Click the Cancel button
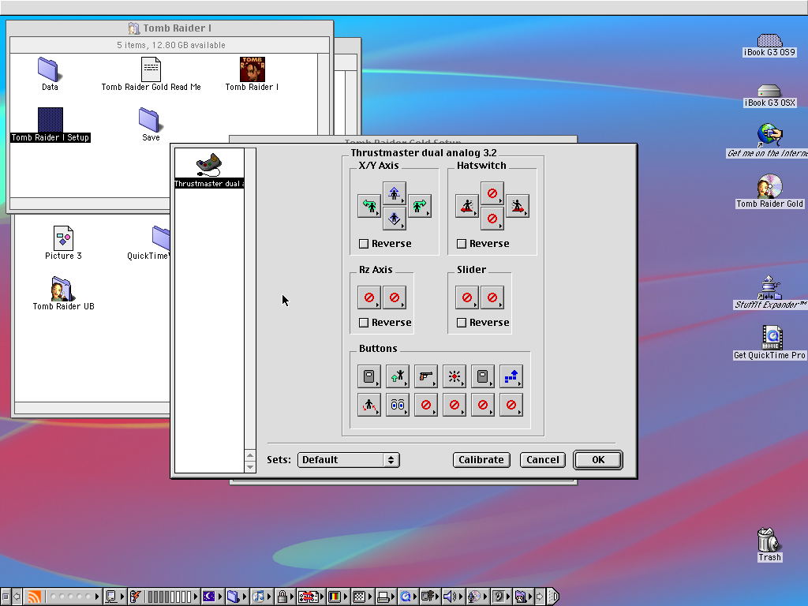 point(543,460)
